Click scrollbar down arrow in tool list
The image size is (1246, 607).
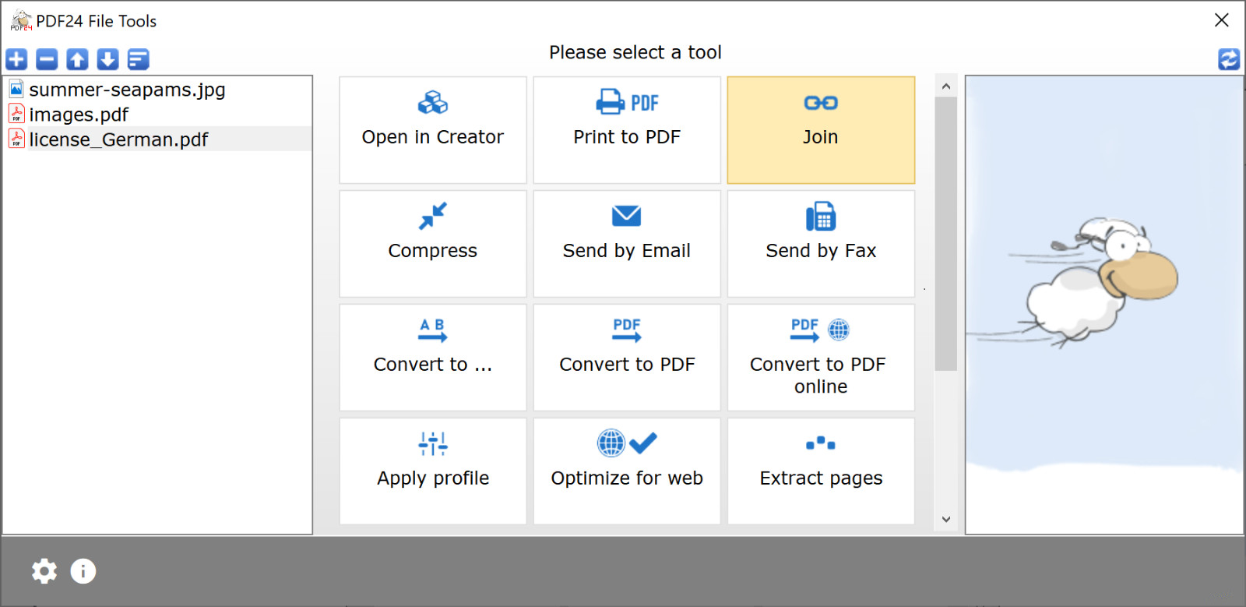point(946,520)
